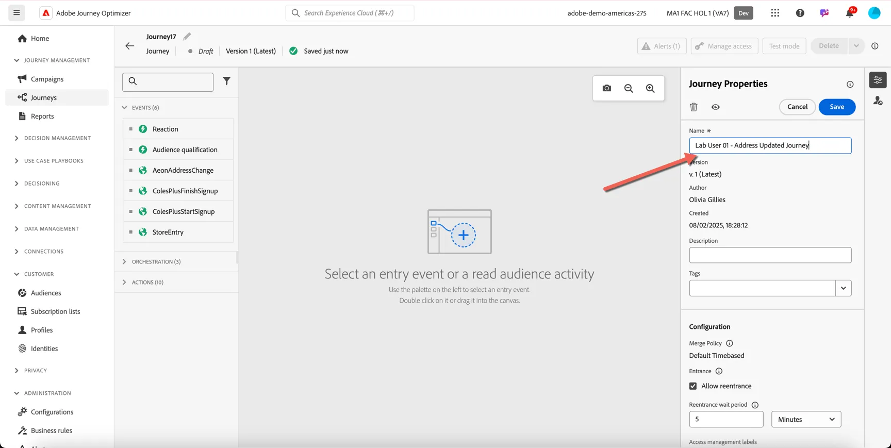Image resolution: width=891 pixels, height=448 pixels.
Task: Click the info icon next to Merge Policy
Action: pyautogui.click(x=730, y=343)
